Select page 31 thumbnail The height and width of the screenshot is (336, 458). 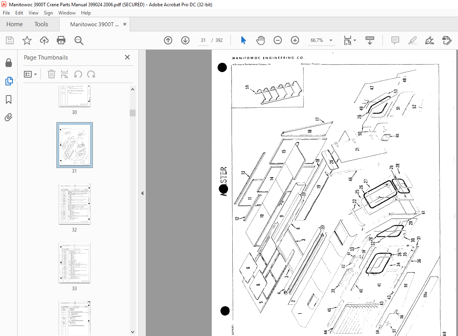(74, 145)
